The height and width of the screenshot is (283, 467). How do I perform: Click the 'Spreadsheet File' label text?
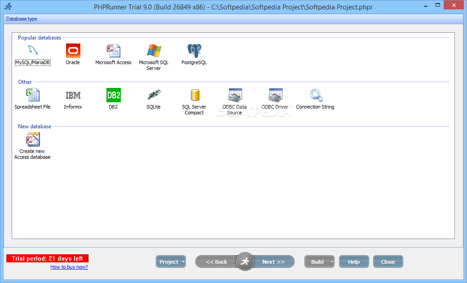[32, 107]
